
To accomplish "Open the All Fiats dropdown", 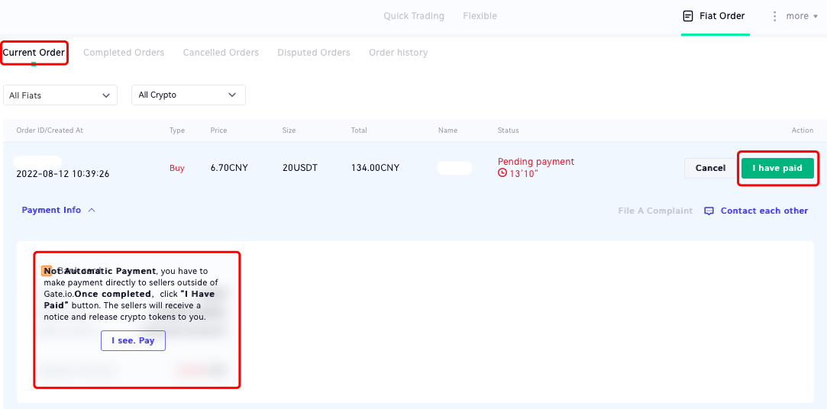I will (x=60, y=95).
